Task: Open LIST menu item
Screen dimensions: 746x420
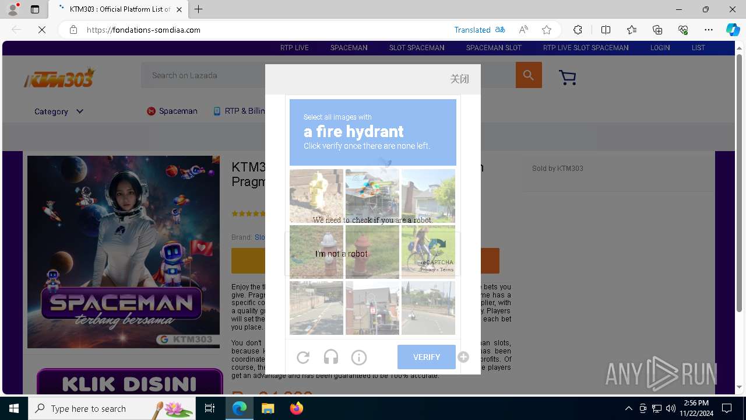Action: [x=698, y=48]
